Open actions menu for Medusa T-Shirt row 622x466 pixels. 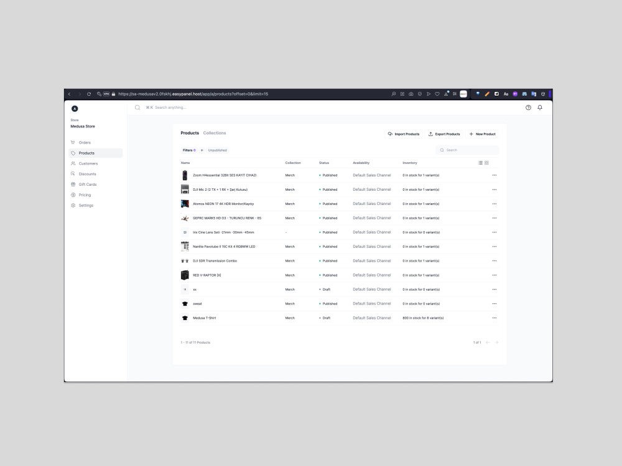click(494, 318)
